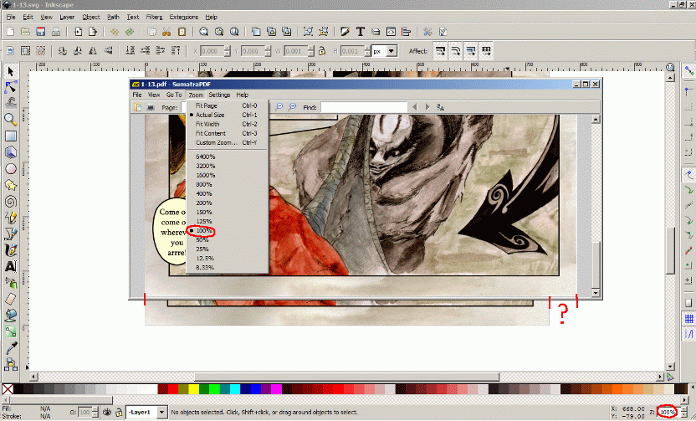Click the Print document icon
Screen dimensions: 696x421
click(56, 32)
